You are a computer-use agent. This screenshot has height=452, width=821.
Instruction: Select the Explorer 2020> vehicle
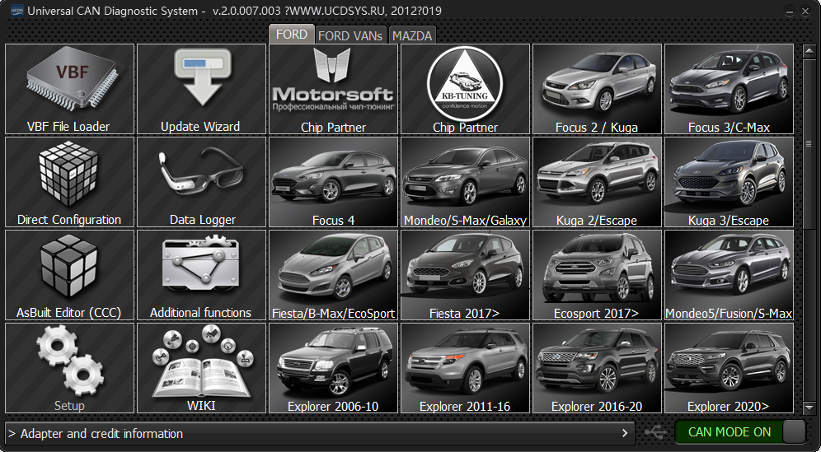point(729,368)
